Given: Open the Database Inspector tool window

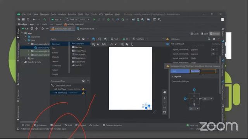Looking at the screenshot, I should (112, 125).
